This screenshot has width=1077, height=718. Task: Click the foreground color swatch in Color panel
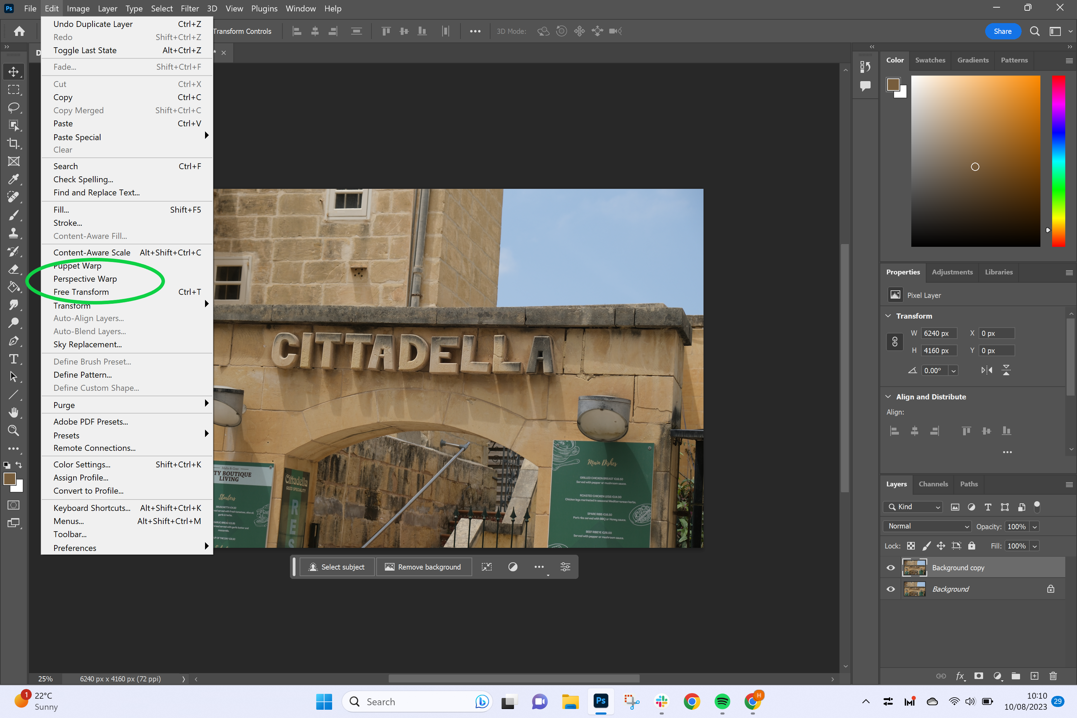coord(893,84)
